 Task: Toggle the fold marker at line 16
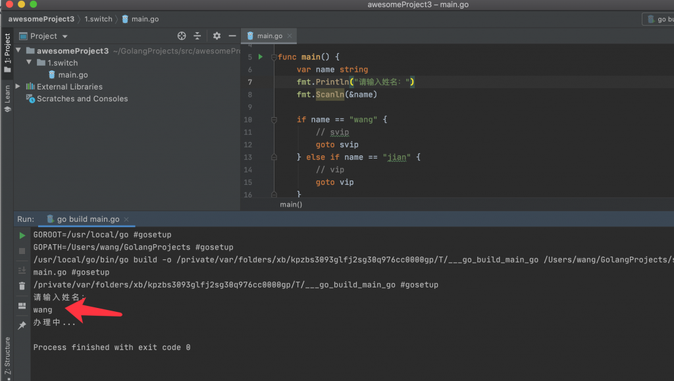click(x=274, y=195)
